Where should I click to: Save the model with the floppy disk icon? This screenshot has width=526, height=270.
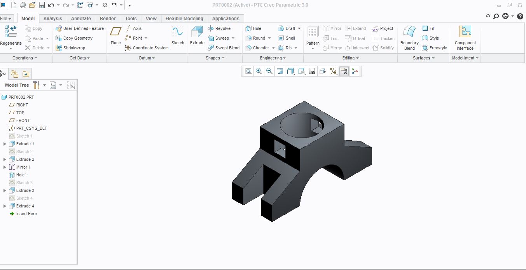[x=42, y=5]
